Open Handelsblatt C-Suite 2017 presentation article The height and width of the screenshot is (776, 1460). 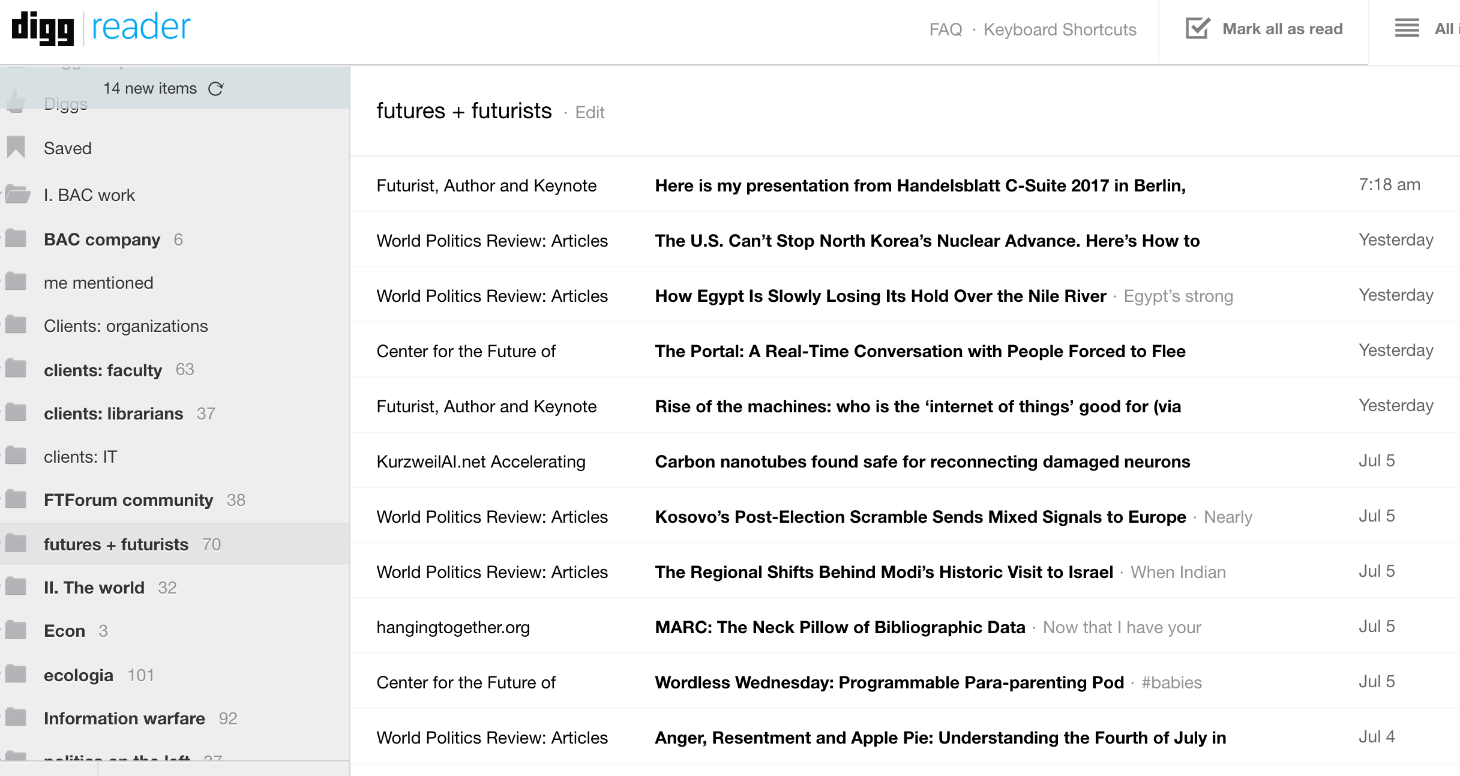(x=920, y=185)
